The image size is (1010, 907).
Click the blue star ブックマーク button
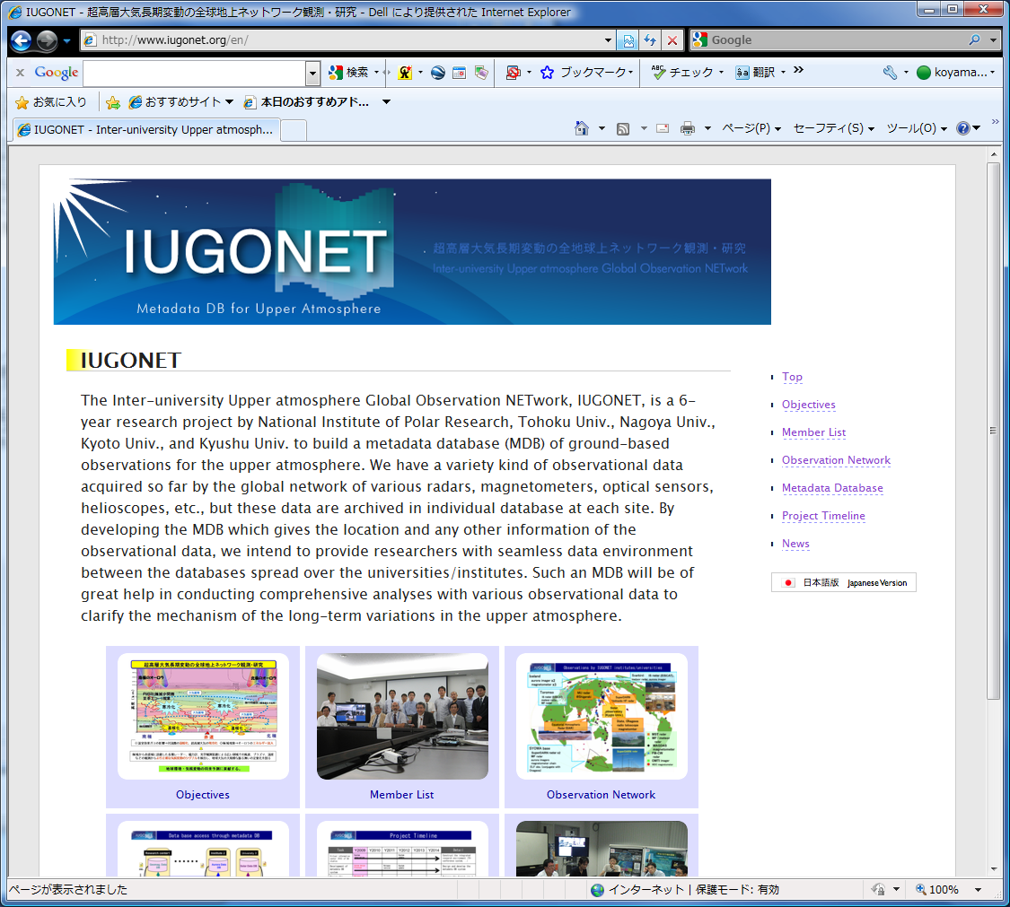[586, 73]
